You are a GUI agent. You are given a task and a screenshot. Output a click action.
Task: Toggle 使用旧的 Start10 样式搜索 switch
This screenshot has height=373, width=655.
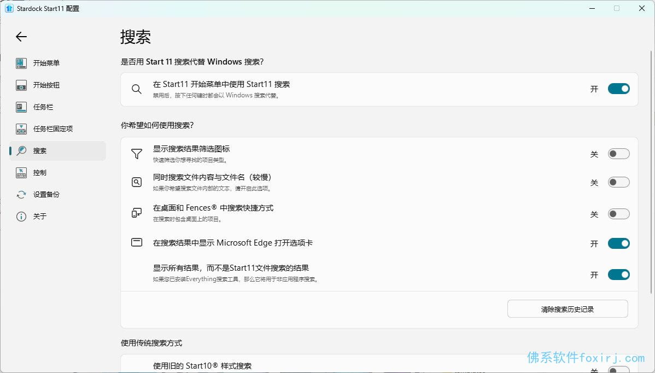click(x=619, y=370)
